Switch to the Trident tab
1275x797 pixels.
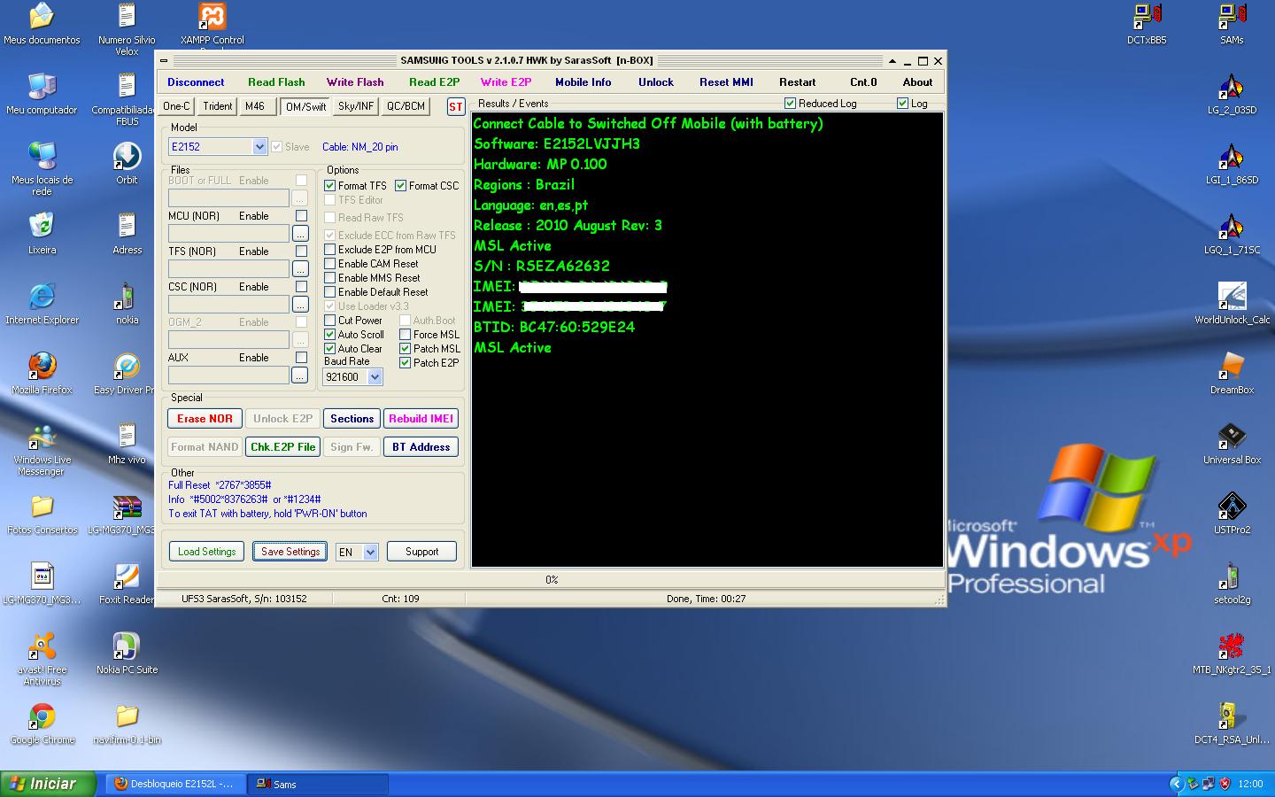(217, 106)
